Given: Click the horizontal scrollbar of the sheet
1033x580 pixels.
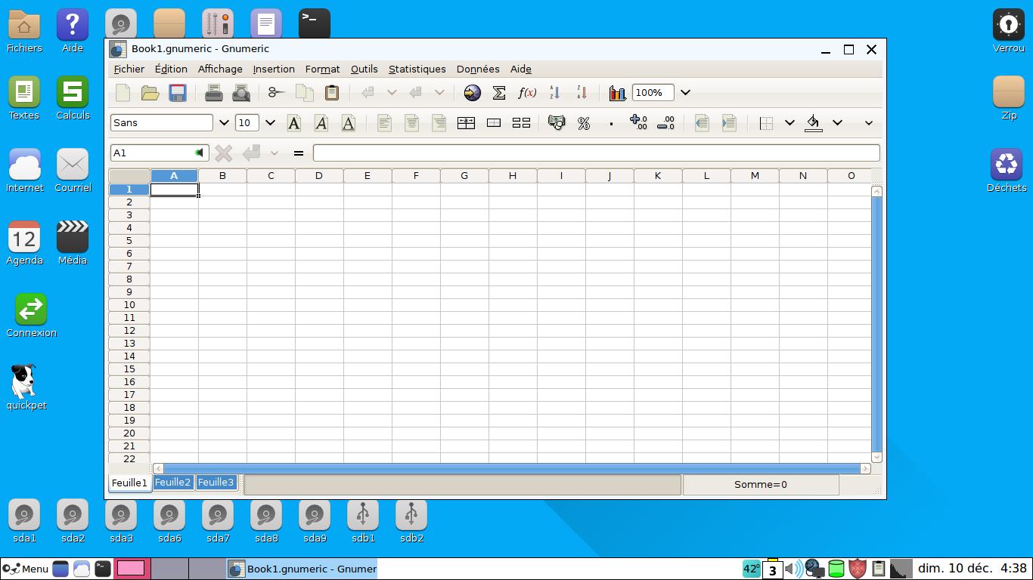Looking at the screenshot, I should 511,468.
